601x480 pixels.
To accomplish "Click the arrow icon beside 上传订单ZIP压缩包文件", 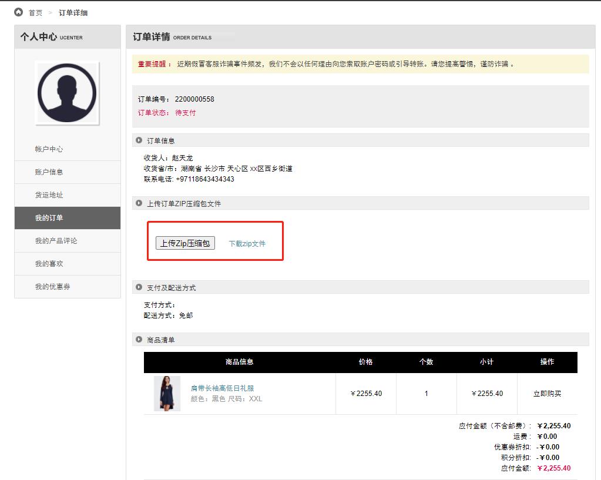I will tap(139, 203).
